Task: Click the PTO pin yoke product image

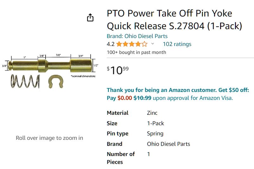Action: point(52,65)
